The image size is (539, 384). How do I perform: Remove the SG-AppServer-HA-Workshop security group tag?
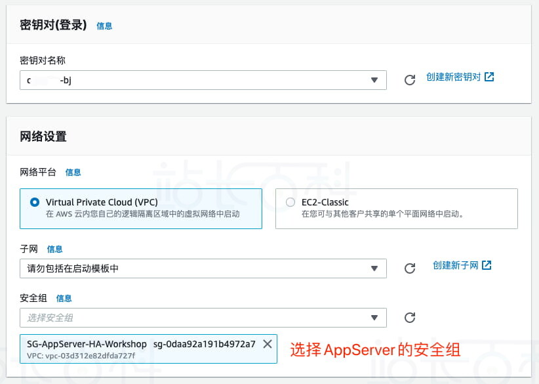coord(267,344)
